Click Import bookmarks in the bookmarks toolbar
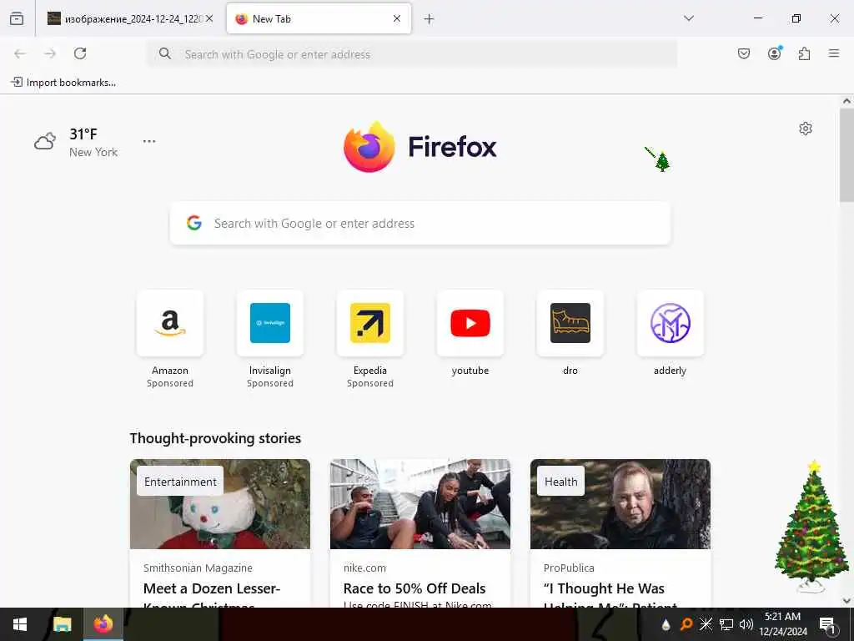Image resolution: width=854 pixels, height=641 pixels. click(63, 83)
